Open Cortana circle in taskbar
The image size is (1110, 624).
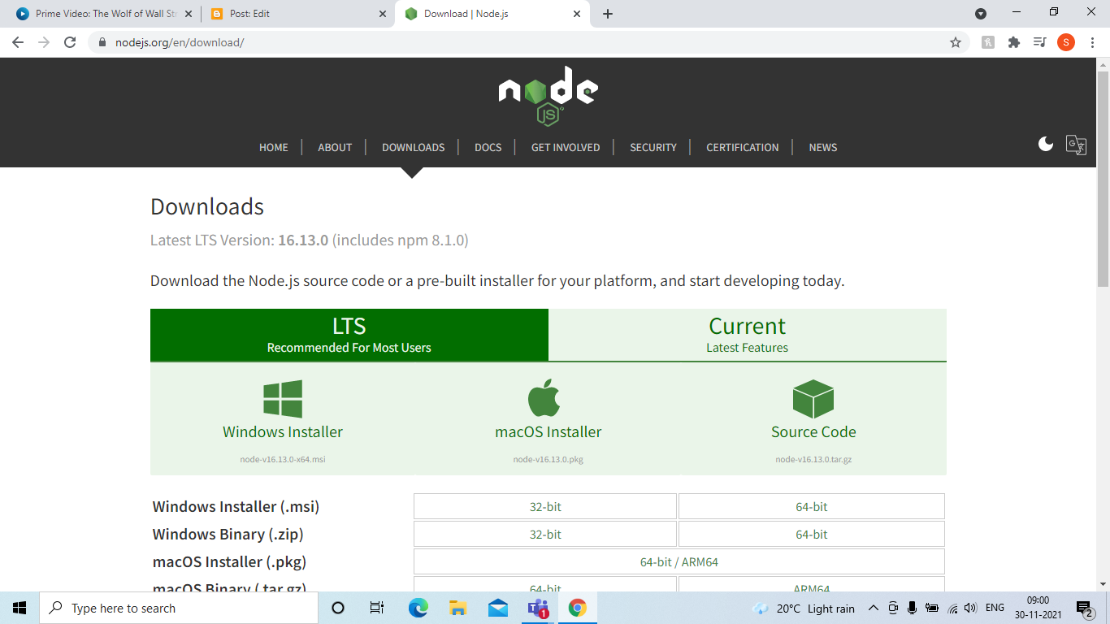(338, 608)
